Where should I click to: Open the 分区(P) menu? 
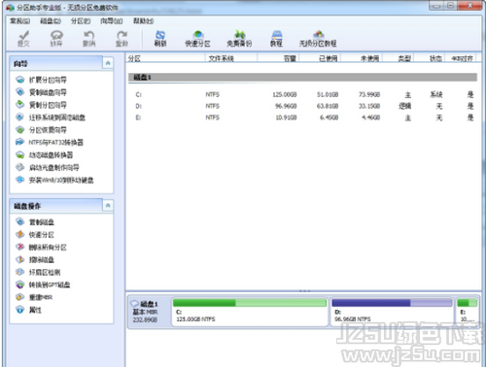[81, 21]
